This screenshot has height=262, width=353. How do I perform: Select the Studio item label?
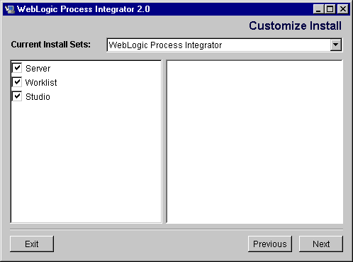(38, 97)
